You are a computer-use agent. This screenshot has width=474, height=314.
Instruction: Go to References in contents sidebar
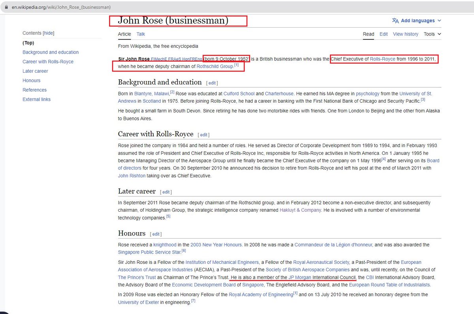pos(34,90)
